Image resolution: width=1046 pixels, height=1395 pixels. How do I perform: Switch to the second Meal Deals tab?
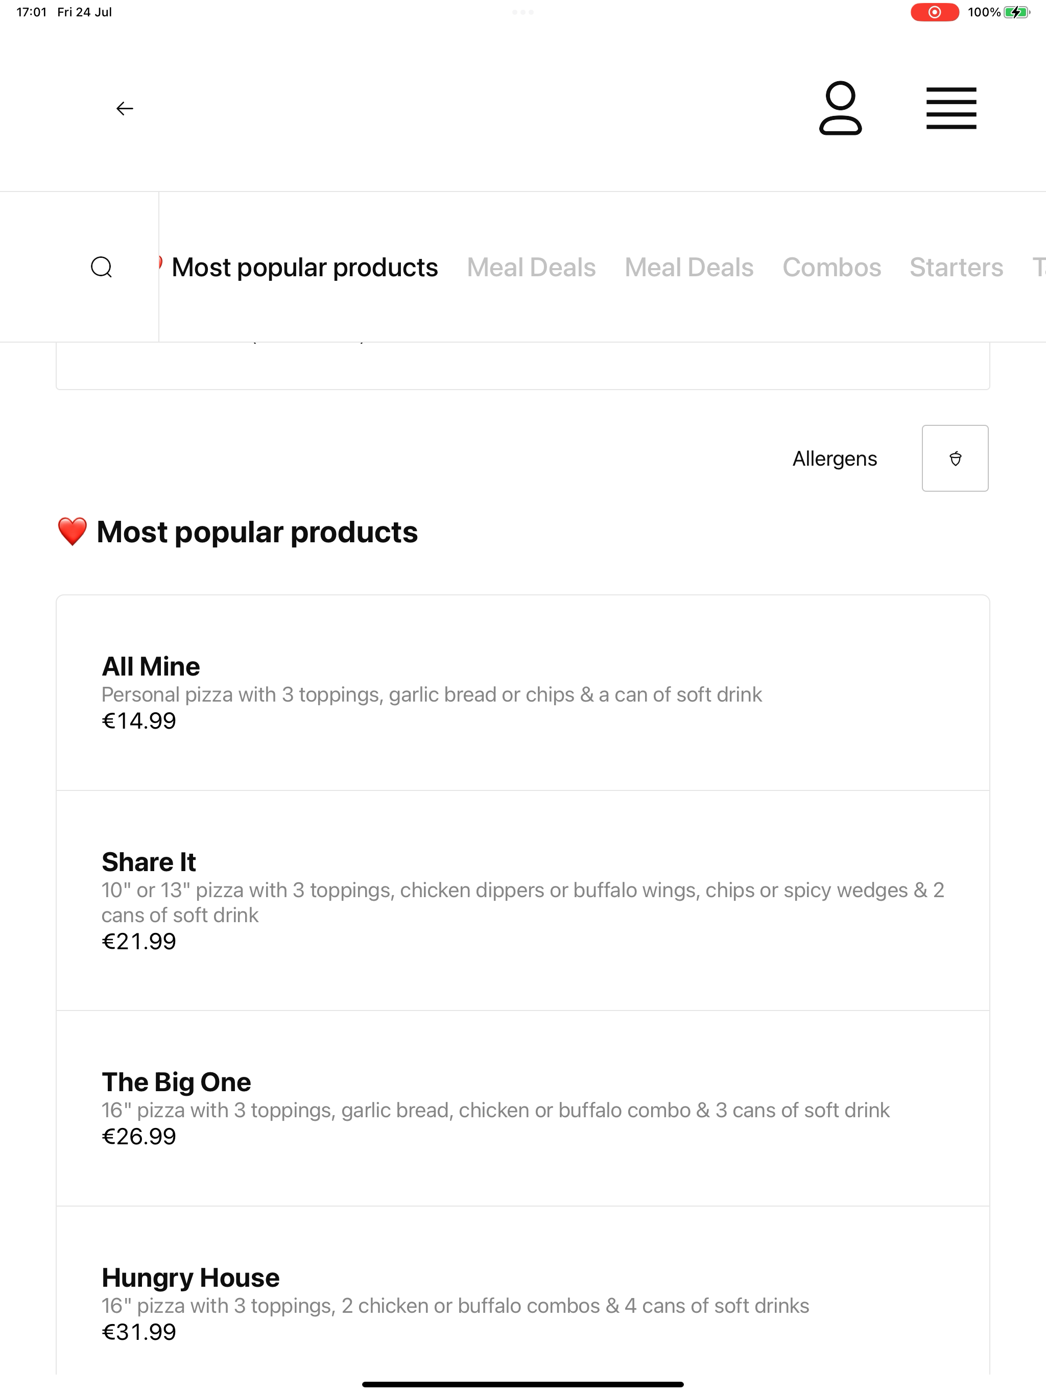click(x=689, y=268)
